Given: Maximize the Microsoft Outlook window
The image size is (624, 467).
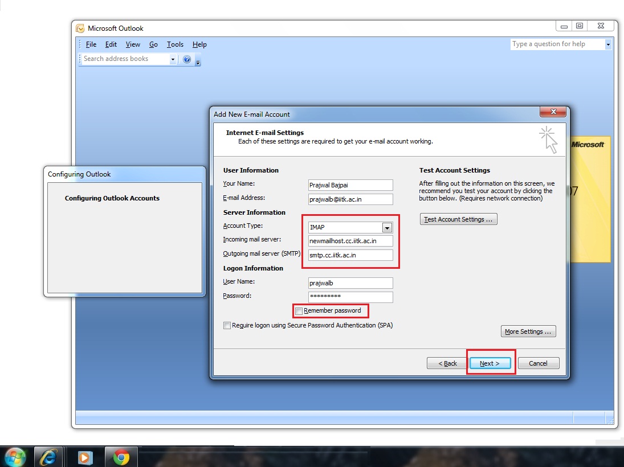Looking at the screenshot, I should (580, 26).
